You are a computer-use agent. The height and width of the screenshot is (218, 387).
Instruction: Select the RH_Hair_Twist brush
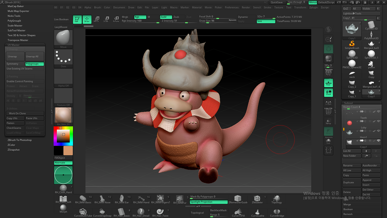click(160, 213)
